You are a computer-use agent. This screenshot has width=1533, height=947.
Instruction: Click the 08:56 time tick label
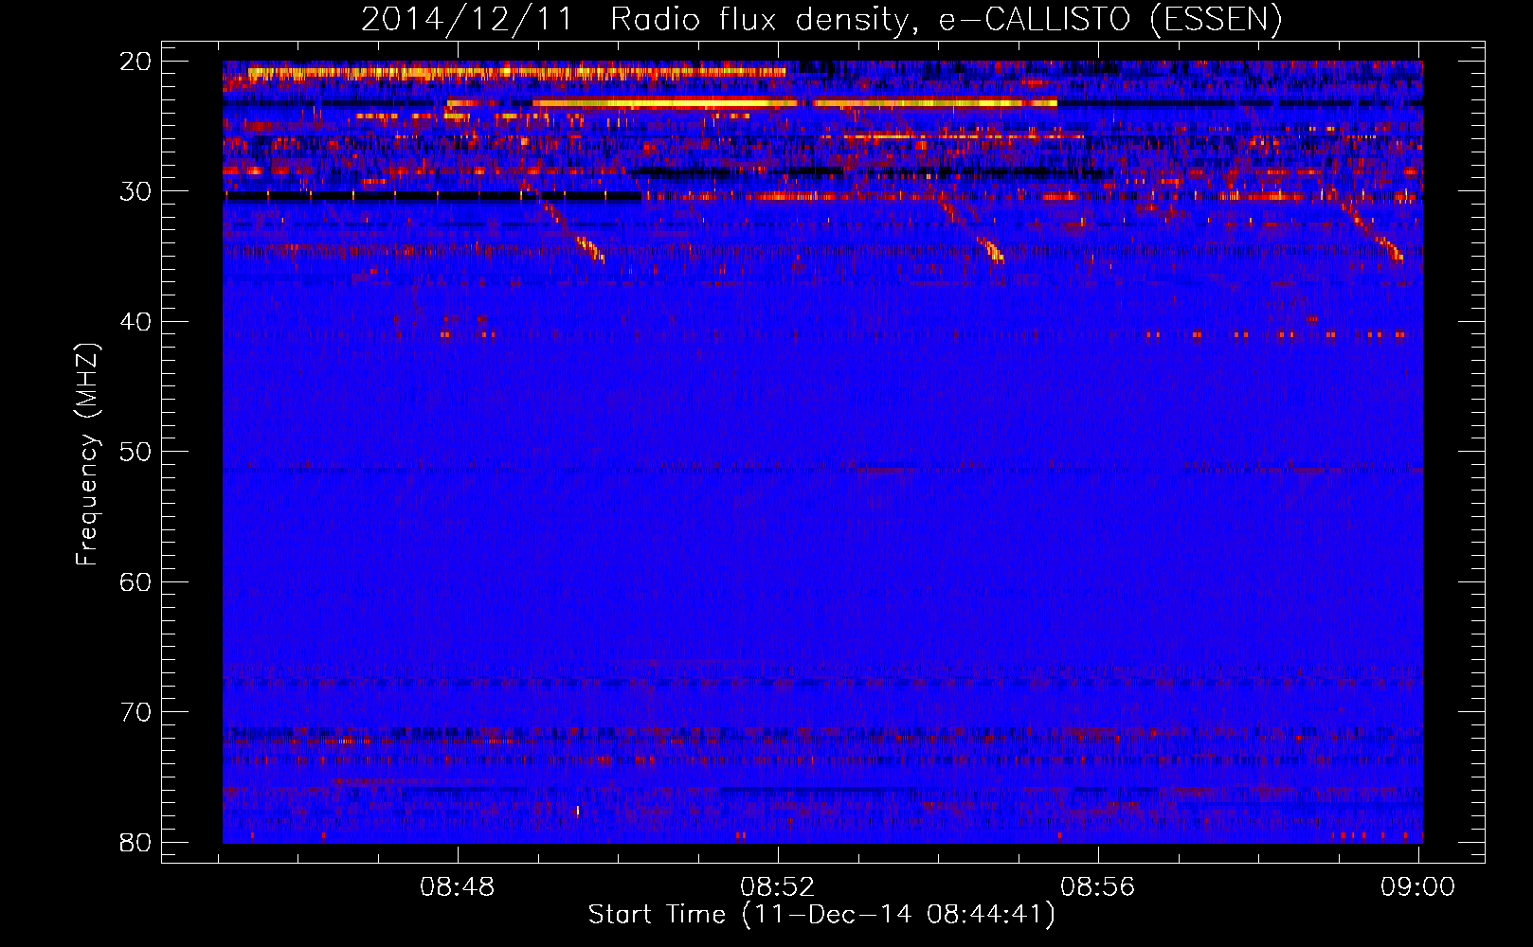[1097, 887]
